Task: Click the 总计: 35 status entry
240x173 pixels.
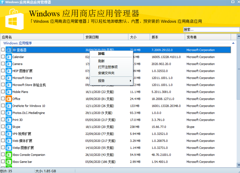Action: click(x=6, y=171)
